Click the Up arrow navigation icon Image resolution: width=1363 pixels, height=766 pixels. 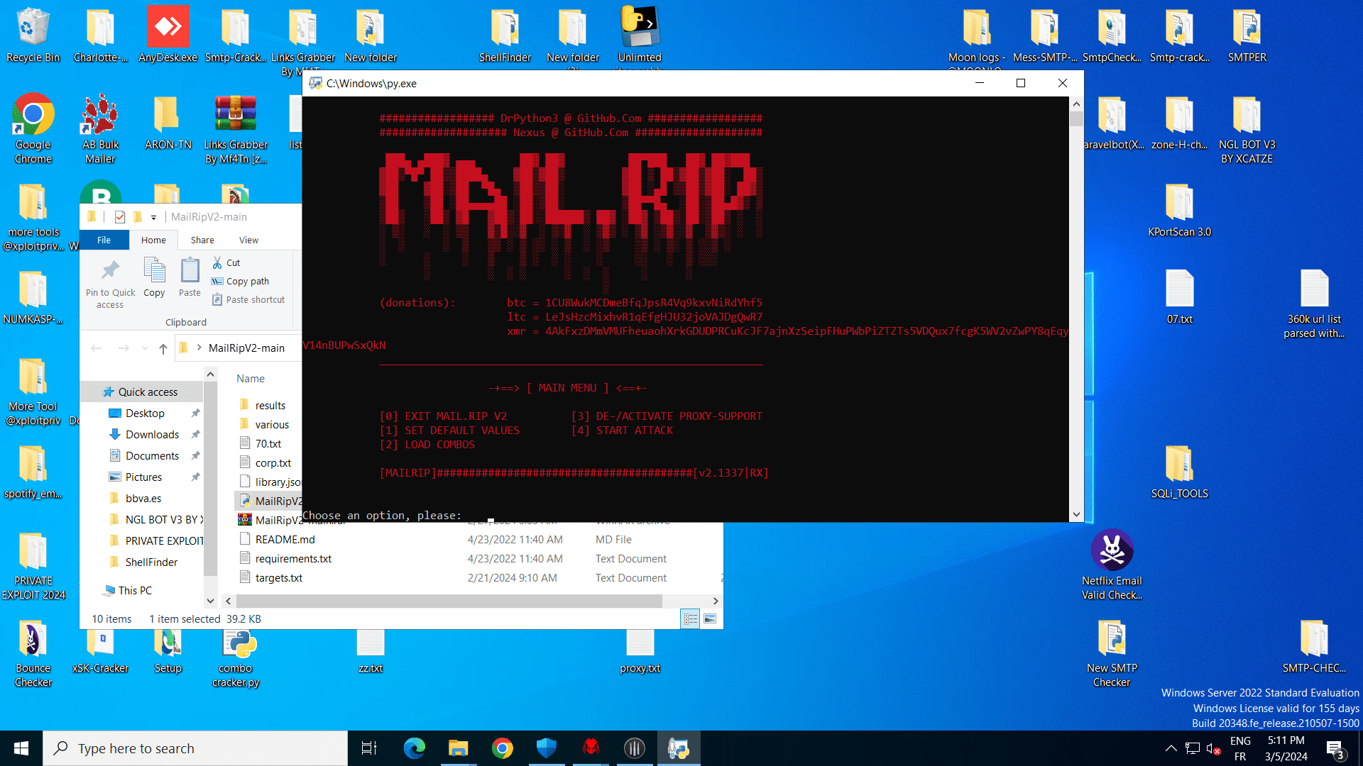163,348
